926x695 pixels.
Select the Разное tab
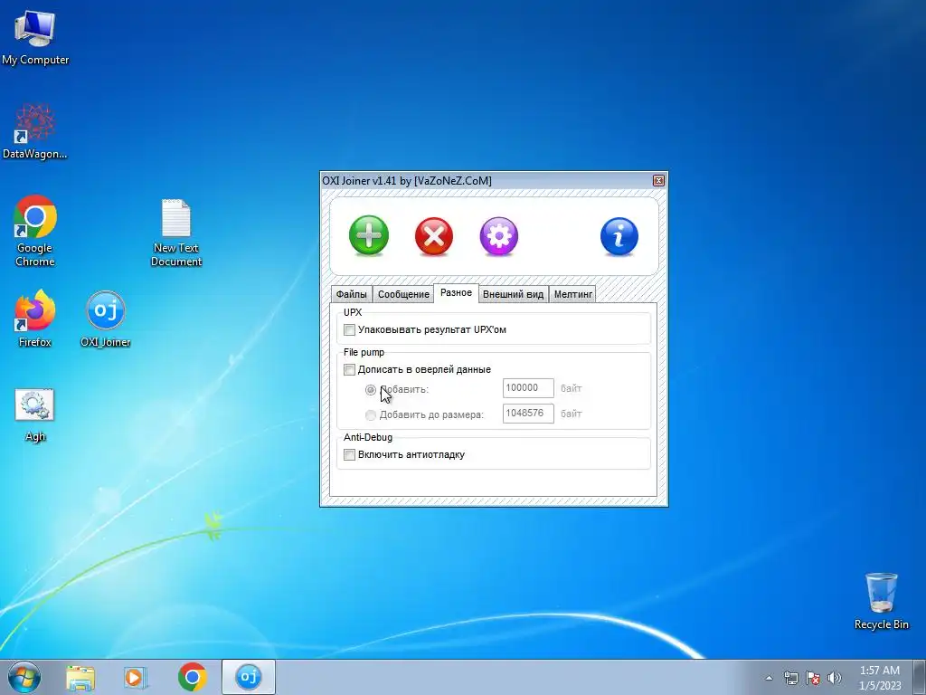point(456,292)
